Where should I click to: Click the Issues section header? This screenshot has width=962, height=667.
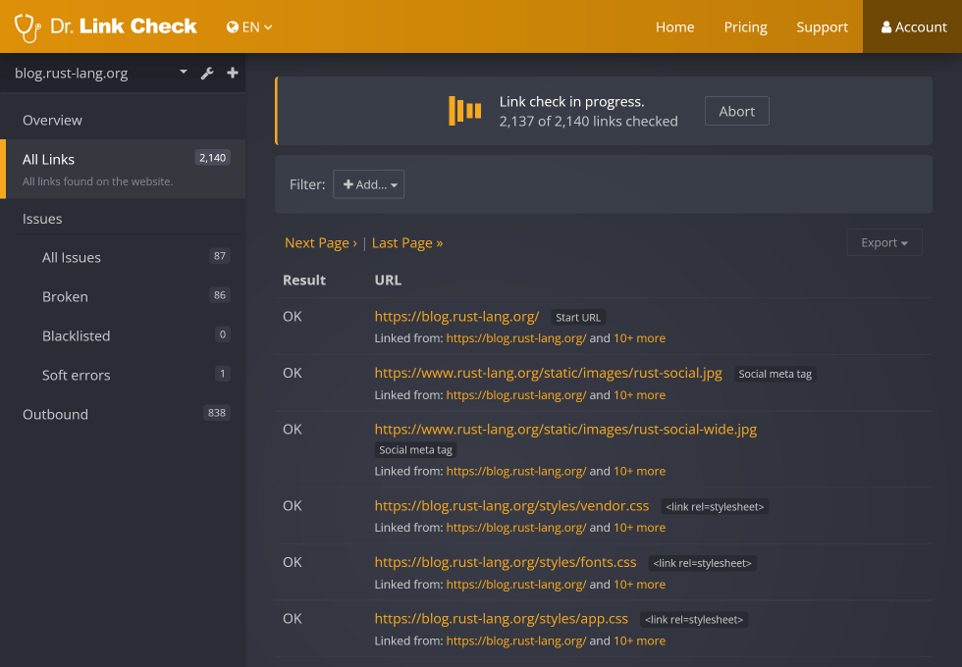click(42, 219)
